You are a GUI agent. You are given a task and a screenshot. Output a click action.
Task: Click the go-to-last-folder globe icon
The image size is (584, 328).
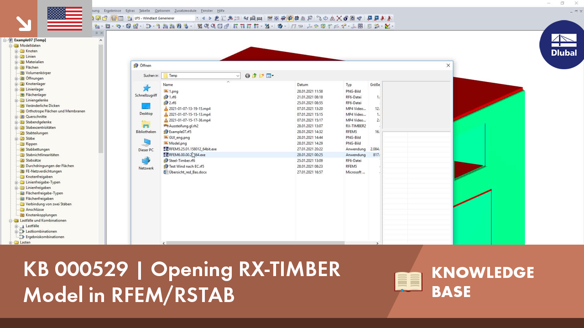click(247, 76)
